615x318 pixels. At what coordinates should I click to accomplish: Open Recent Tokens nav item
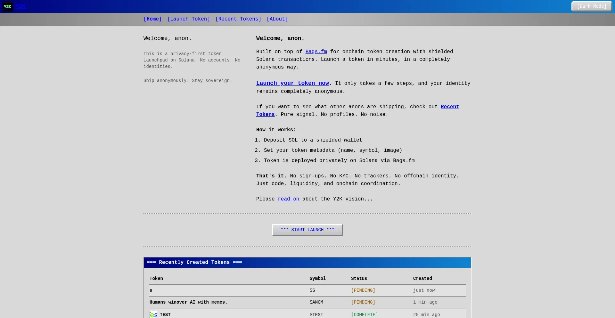(238, 19)
